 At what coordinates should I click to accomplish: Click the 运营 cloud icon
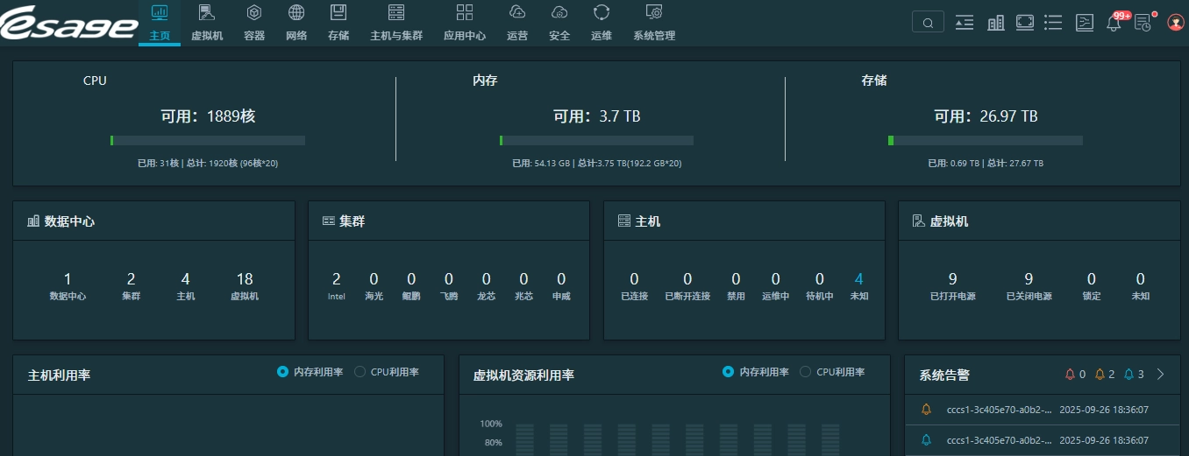[x=517, y=12]
